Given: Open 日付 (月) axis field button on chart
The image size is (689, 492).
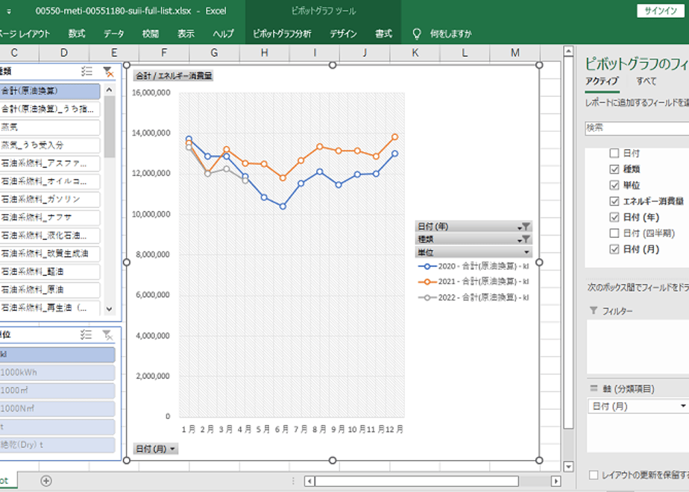Looking at the screenshot, I should pyautogui.click(x=156, y=449).
